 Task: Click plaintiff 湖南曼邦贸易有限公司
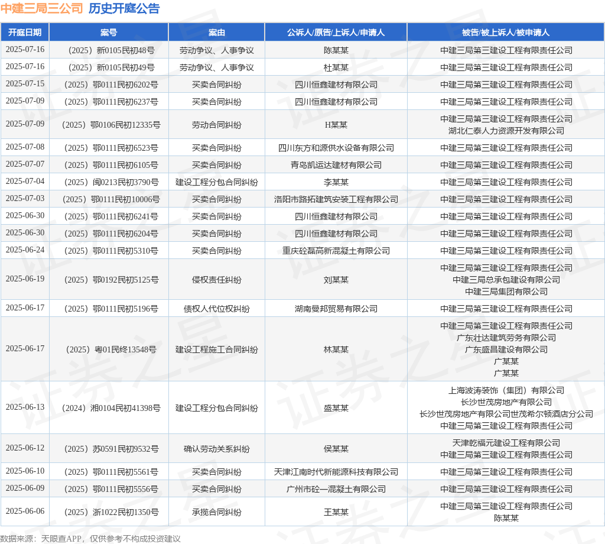[336, 309]
